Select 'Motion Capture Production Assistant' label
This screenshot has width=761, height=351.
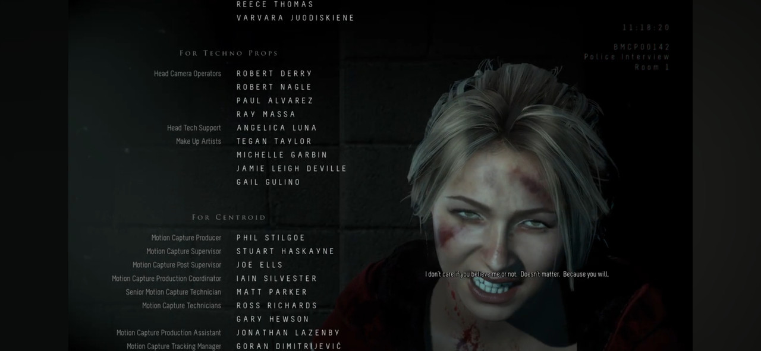(x=169, y=333)
